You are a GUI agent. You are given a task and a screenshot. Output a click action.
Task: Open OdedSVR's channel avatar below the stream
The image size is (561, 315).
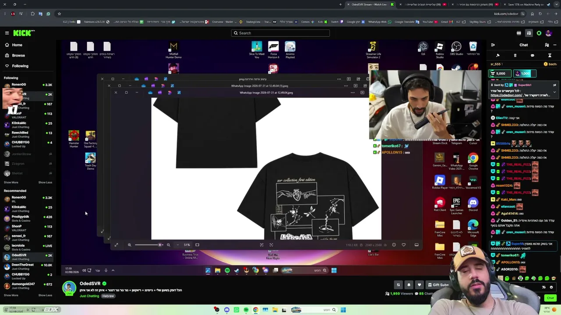[x=69, y=288]
